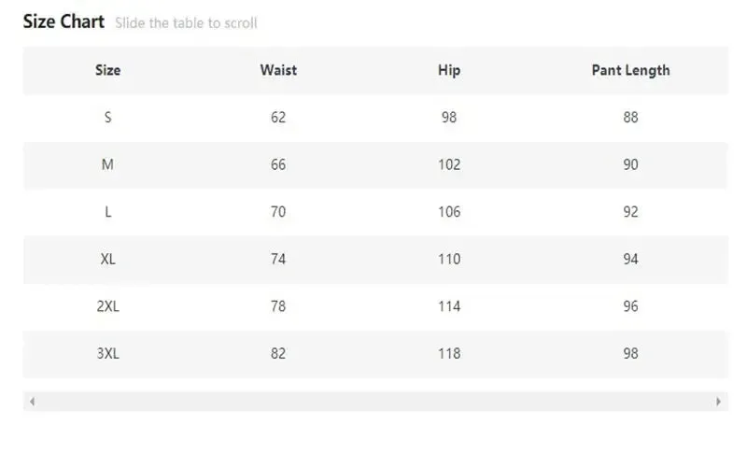Click hip value 118 for size 3XL
The image size is (747, 467).
point(449,353)
